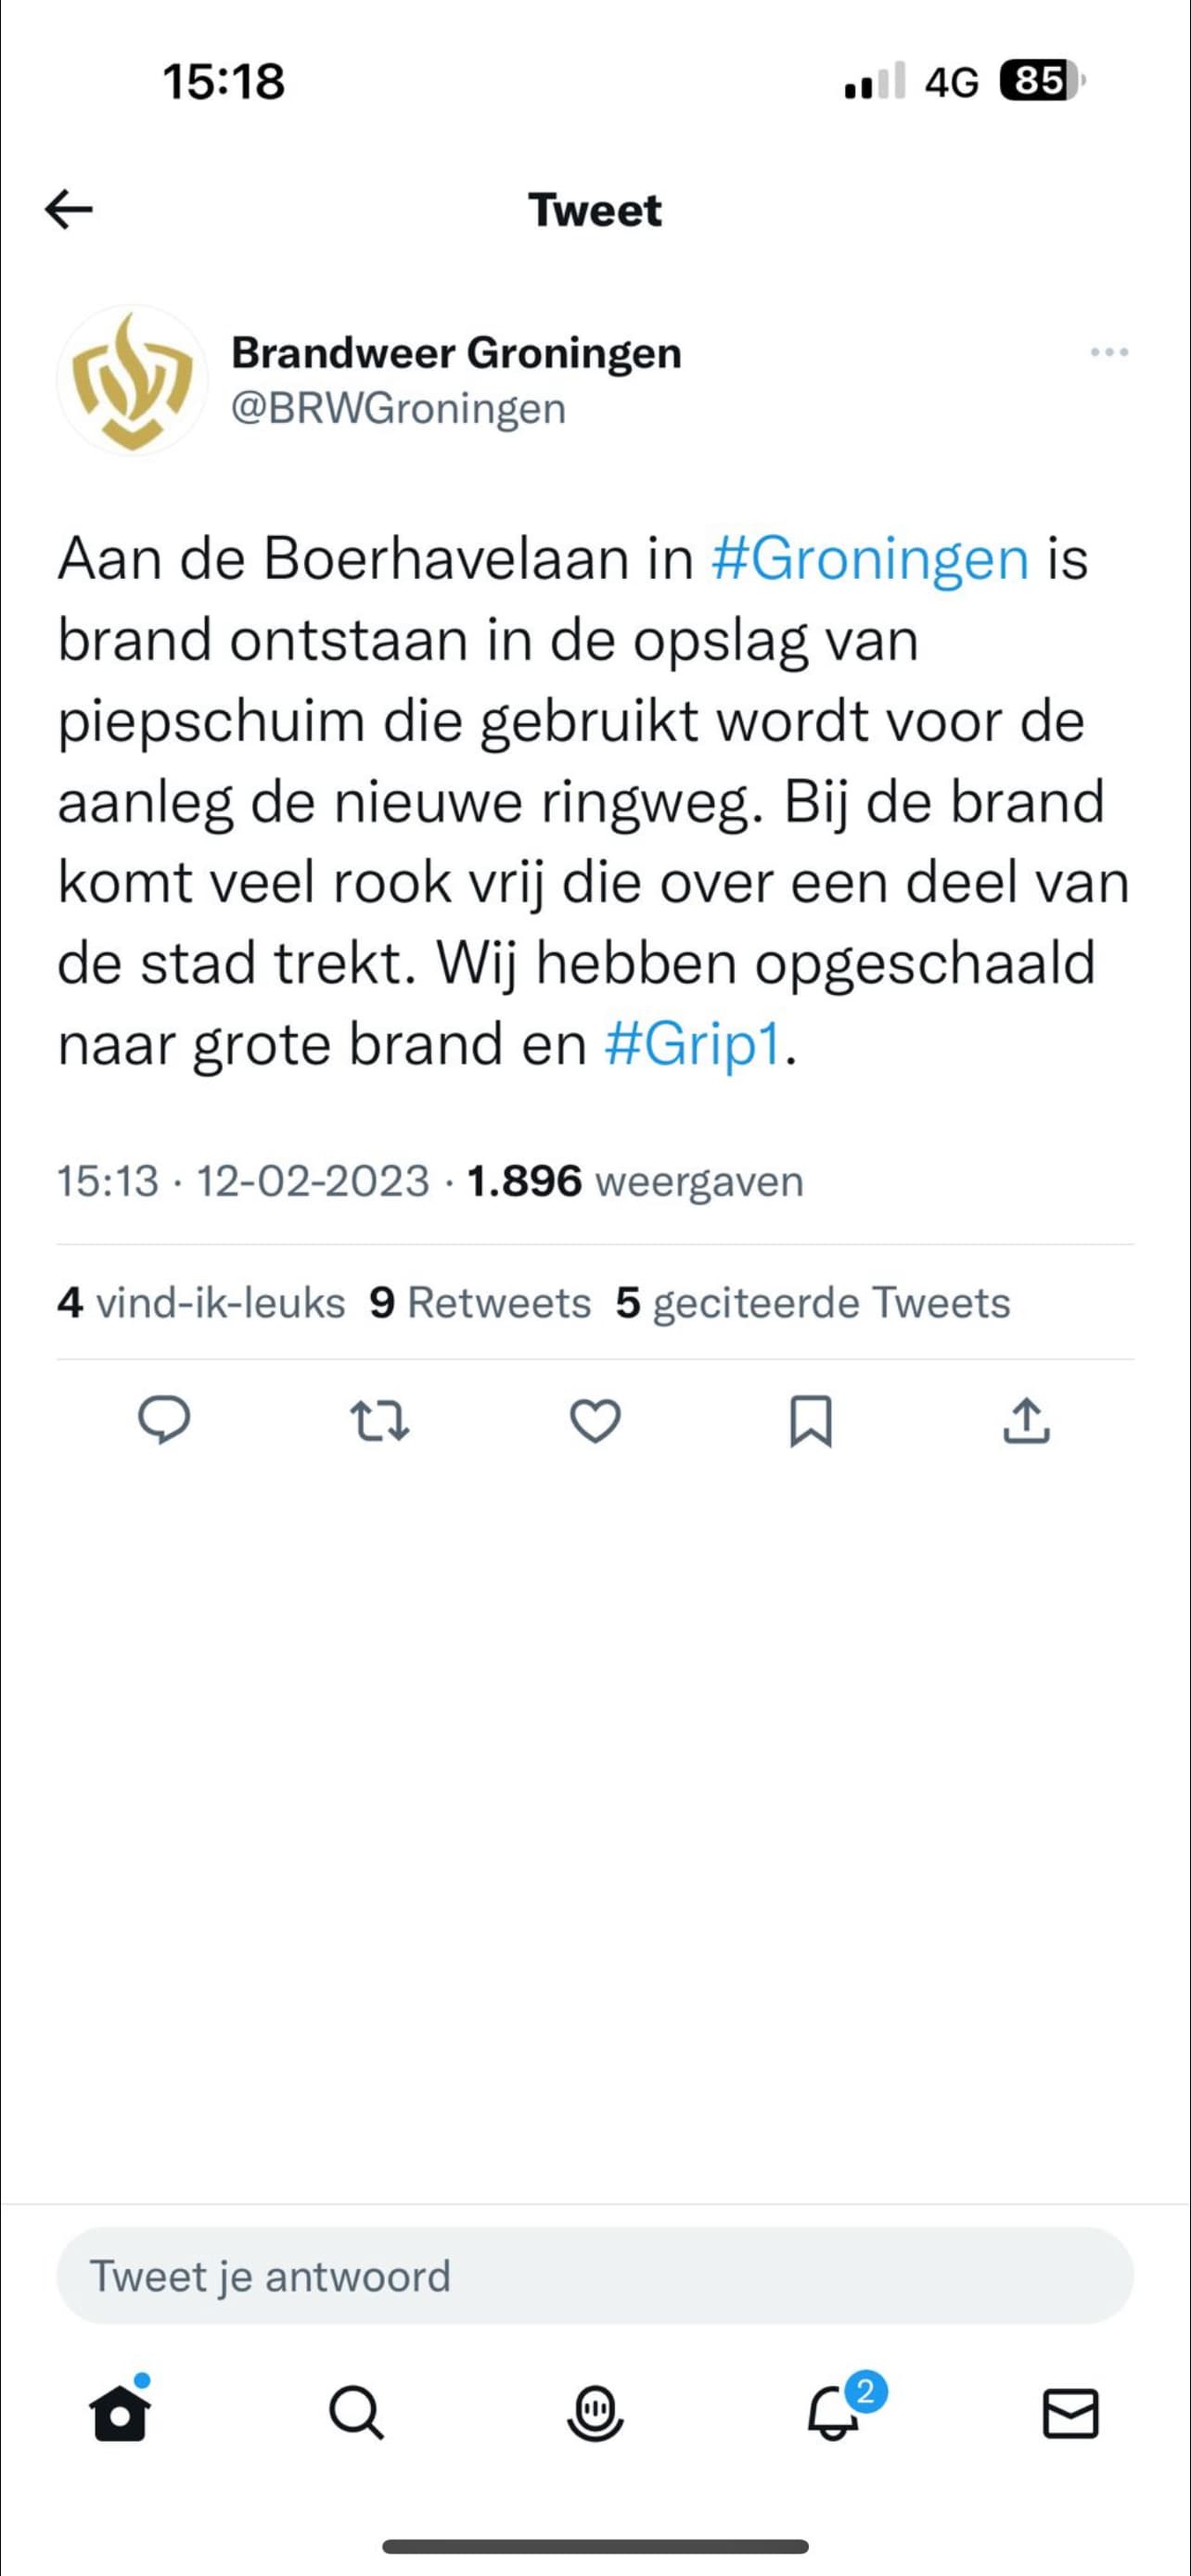Open the #Grip1 hashtag
Image resolution: width=1191 pixels, height=2576 pixels.
692,1045
